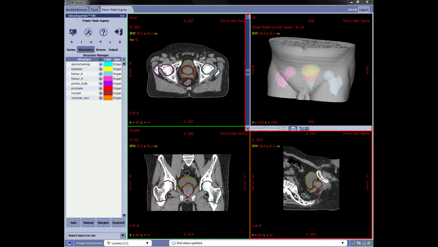Click the single loop rotate icon

pos(284,128)
